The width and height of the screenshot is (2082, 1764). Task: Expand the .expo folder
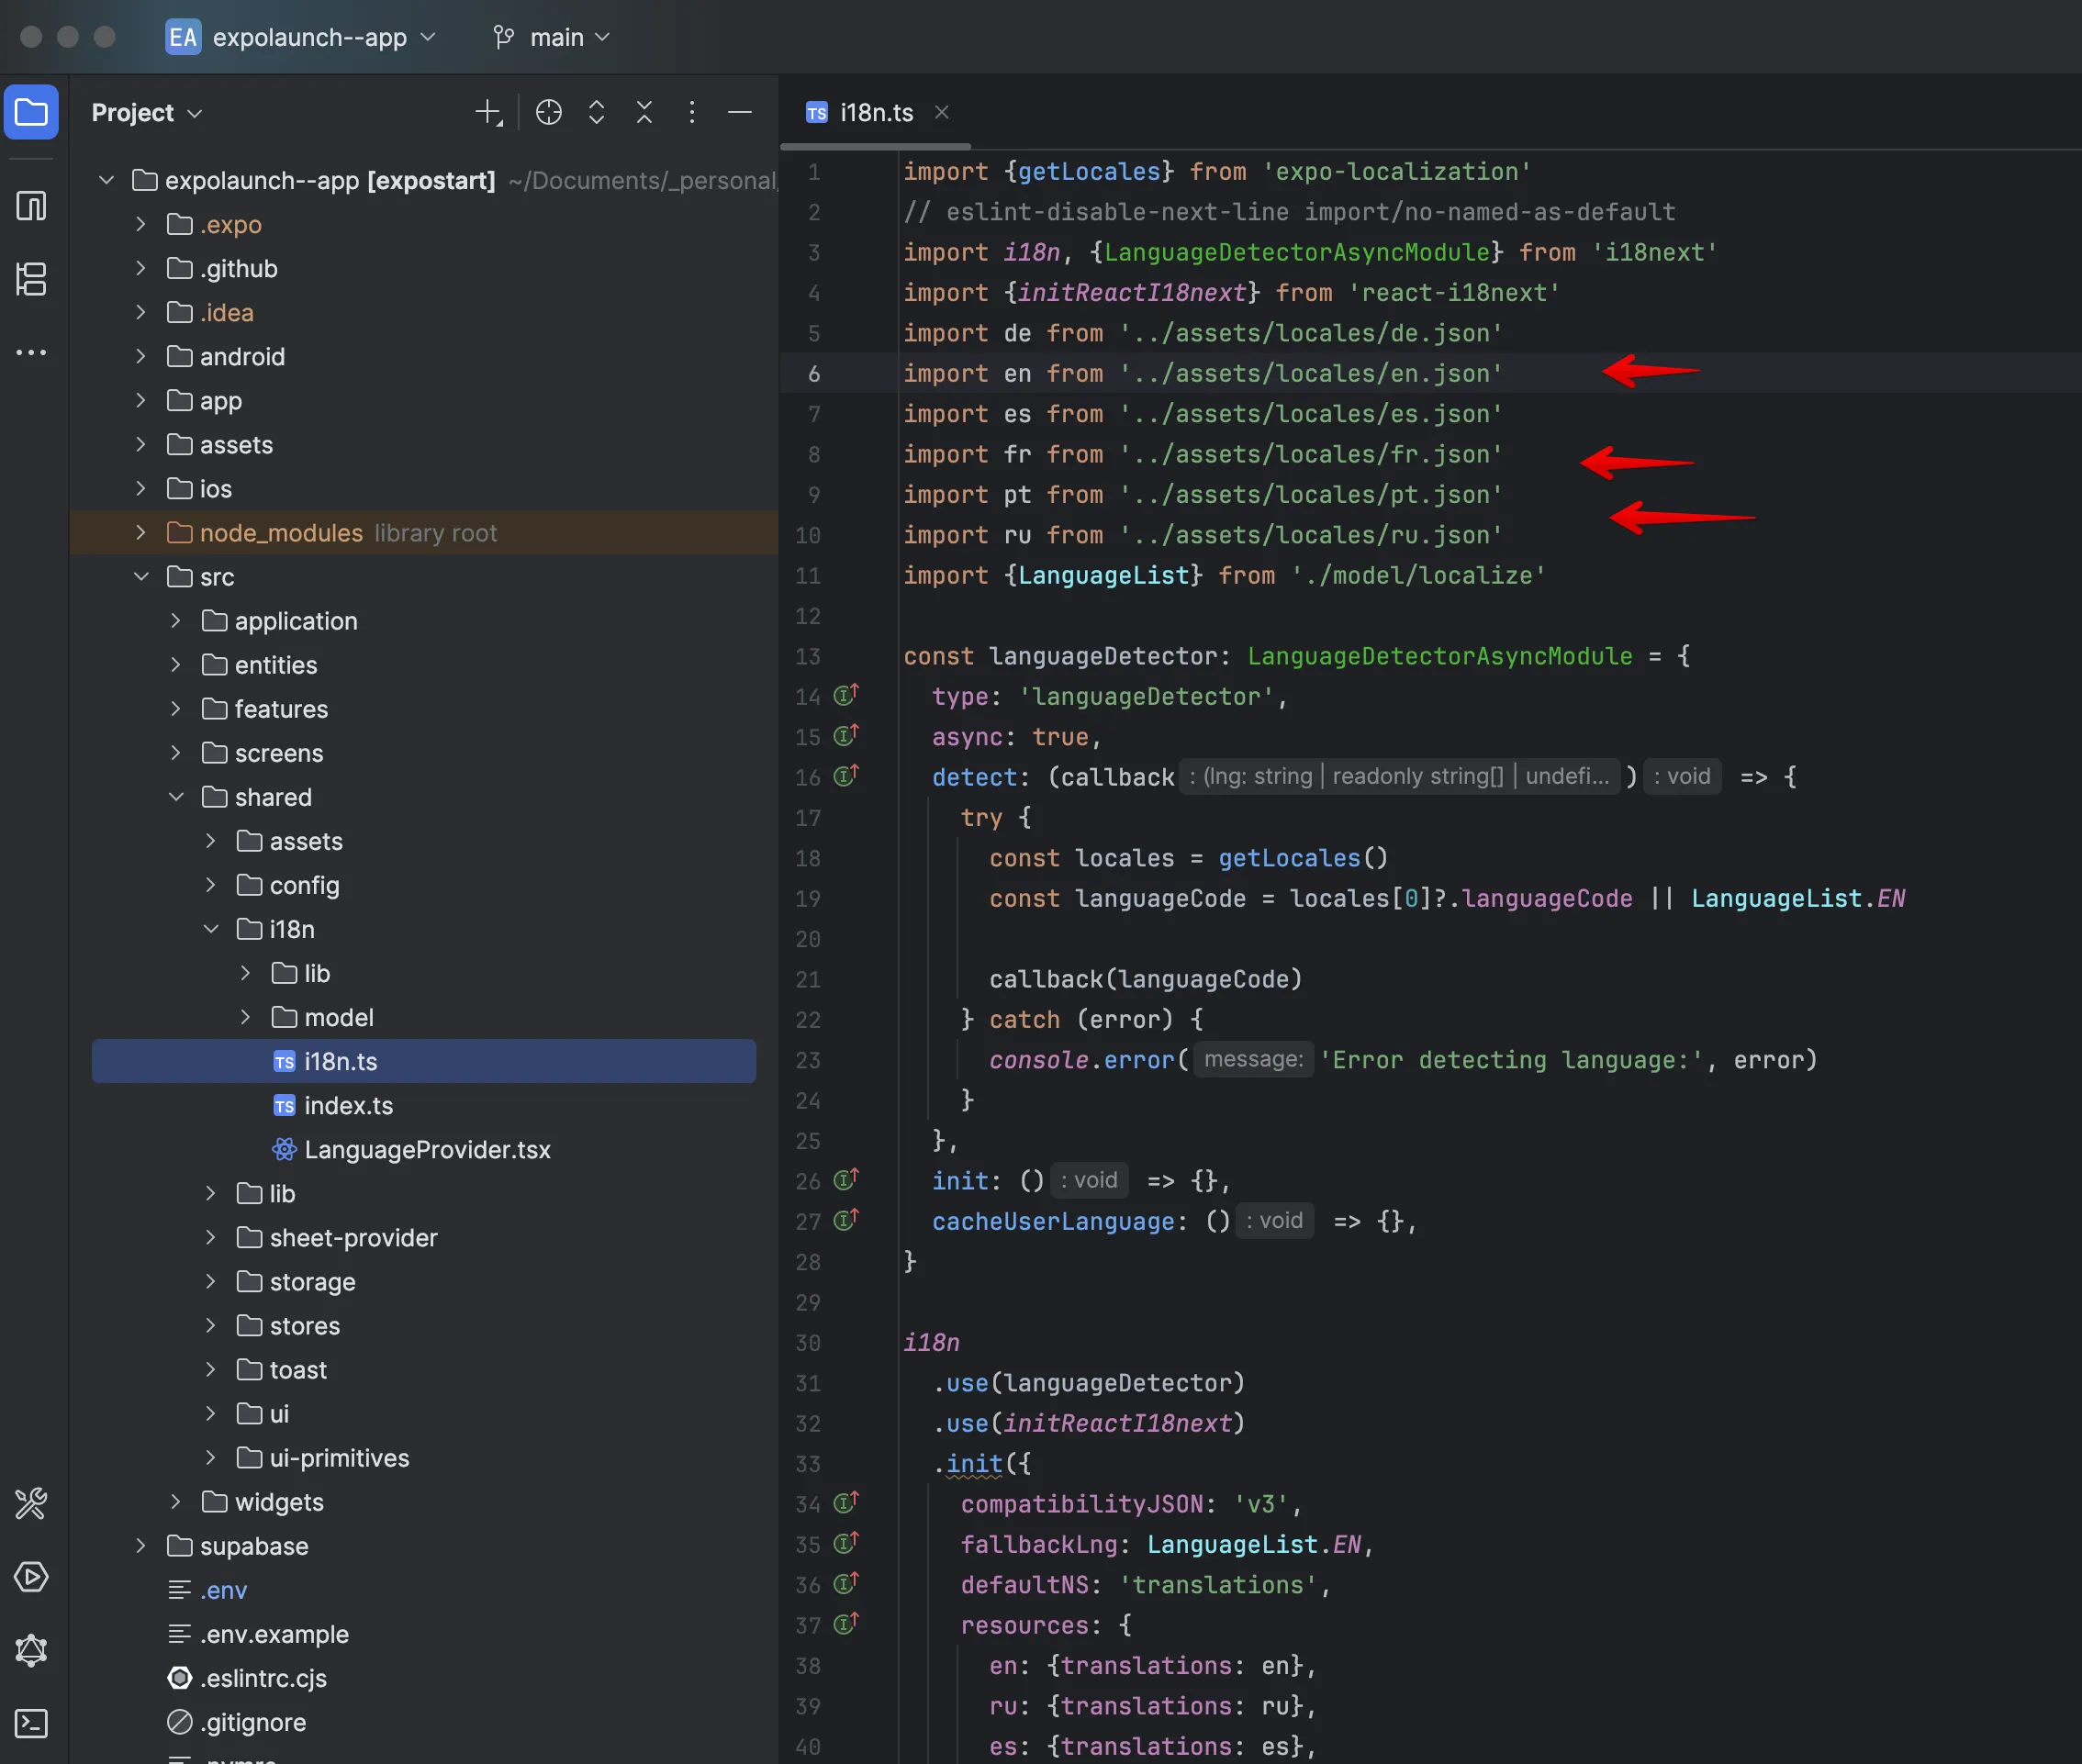[x=141, y=224]
